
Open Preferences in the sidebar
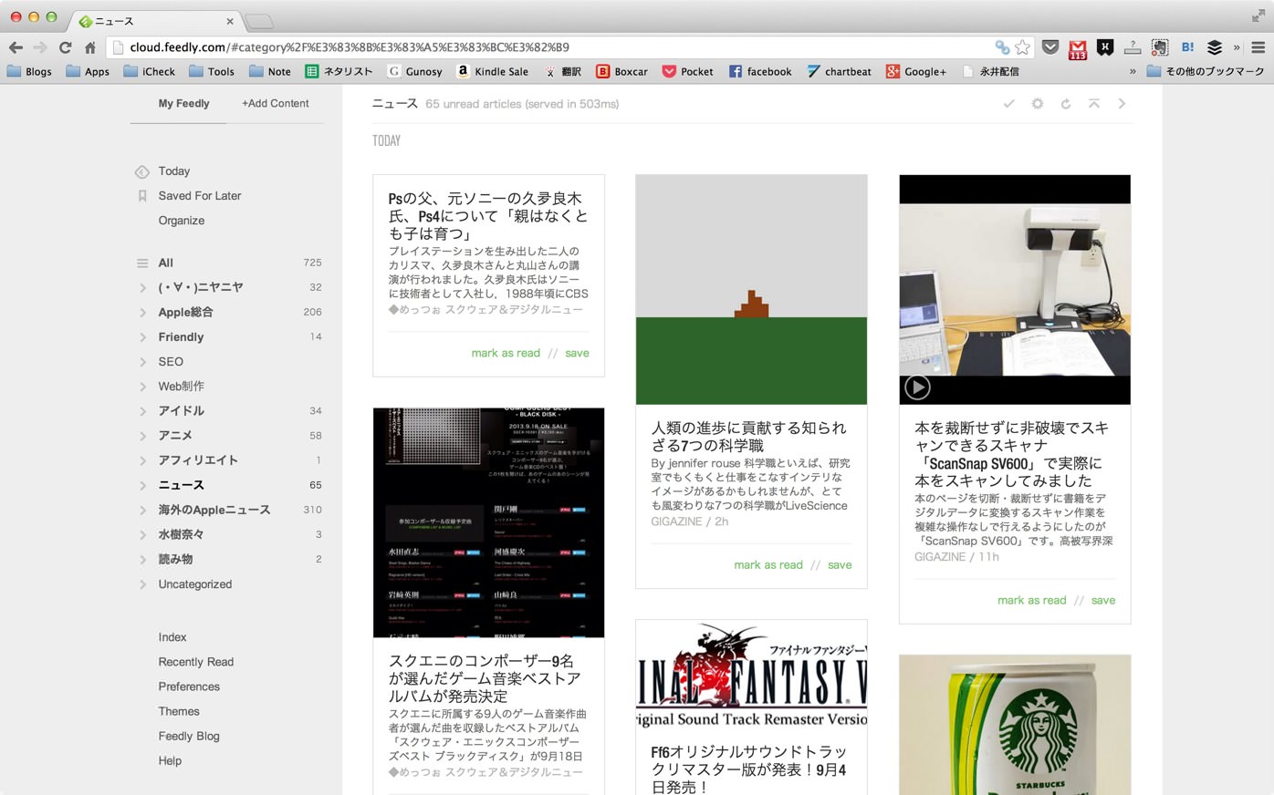point(189,687)
